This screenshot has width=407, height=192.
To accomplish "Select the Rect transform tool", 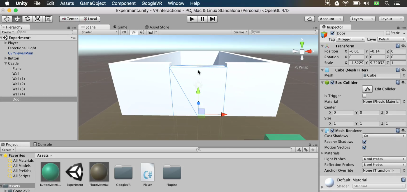I will pyautogui.click(x=48, y=19).
